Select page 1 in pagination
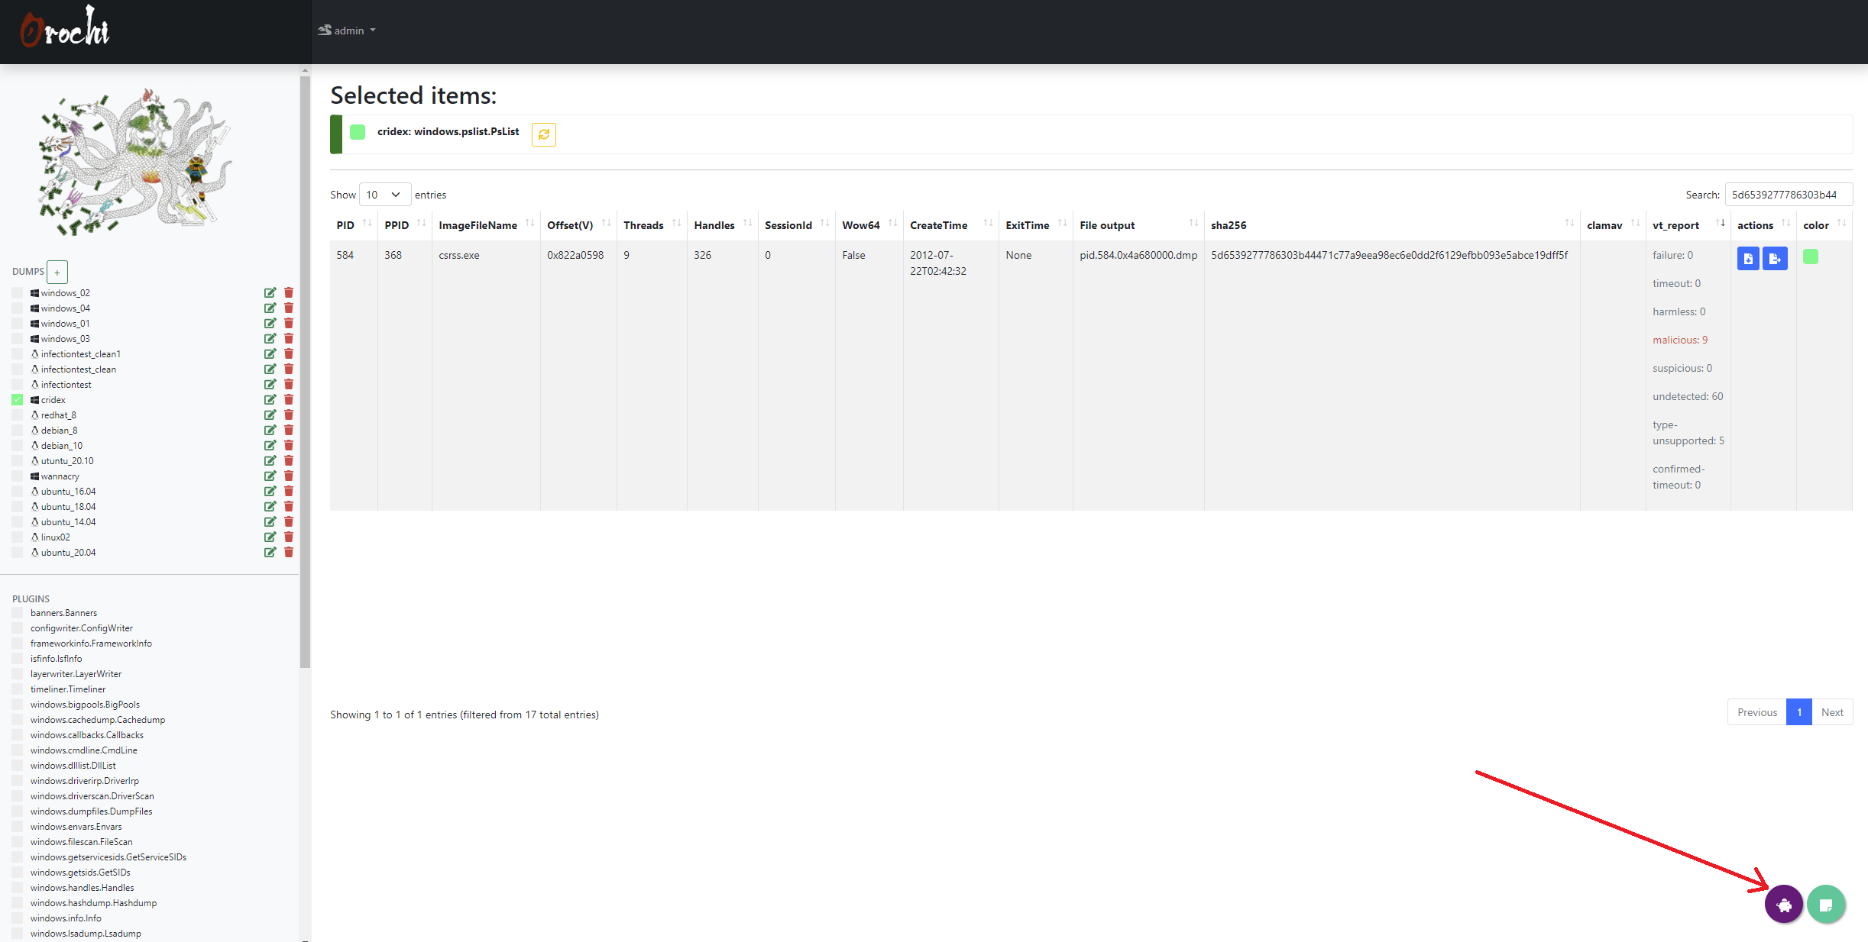1868x942 pixels. (1799, 712)
